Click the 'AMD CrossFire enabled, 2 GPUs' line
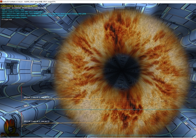 (13, 10)
